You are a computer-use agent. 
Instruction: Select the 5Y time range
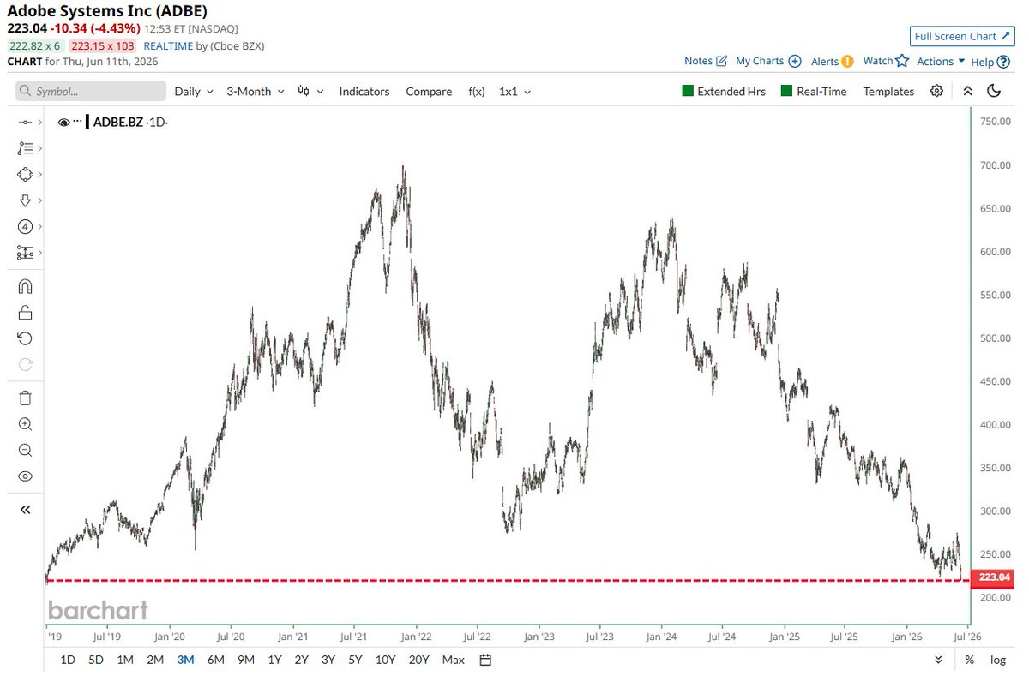(x=355, y=660)
